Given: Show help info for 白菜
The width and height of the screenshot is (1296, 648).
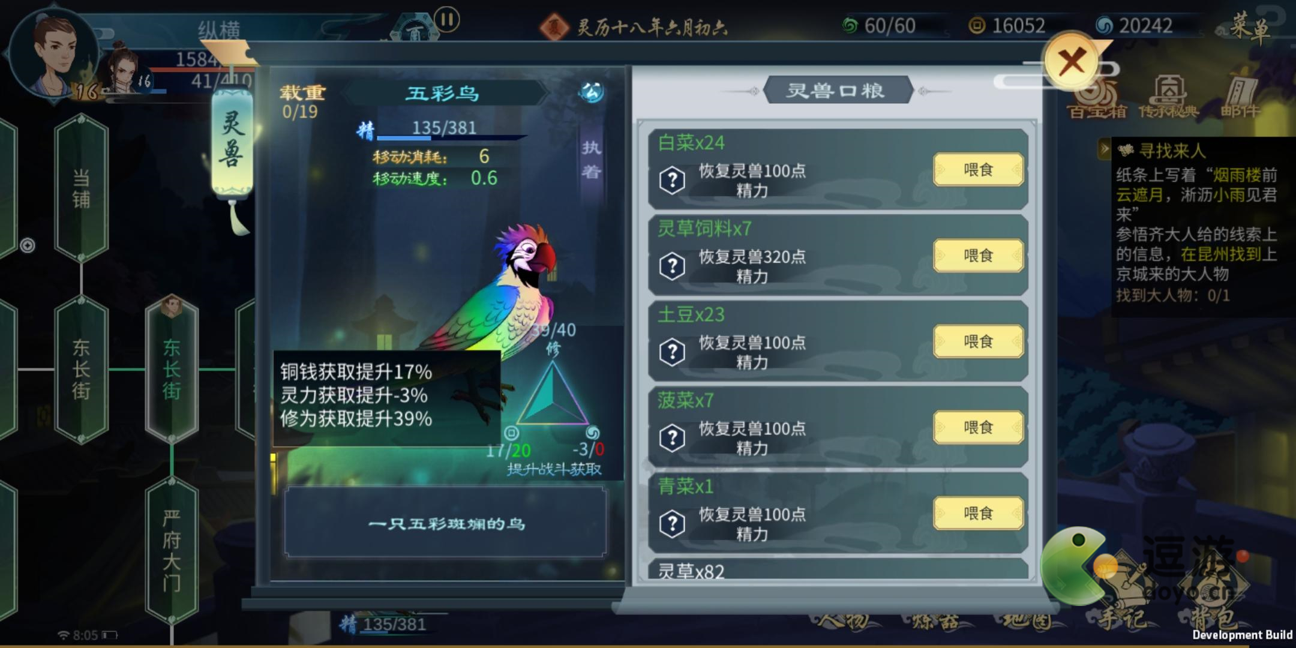Looking at the screenshot, I should (x=672, y=180).
